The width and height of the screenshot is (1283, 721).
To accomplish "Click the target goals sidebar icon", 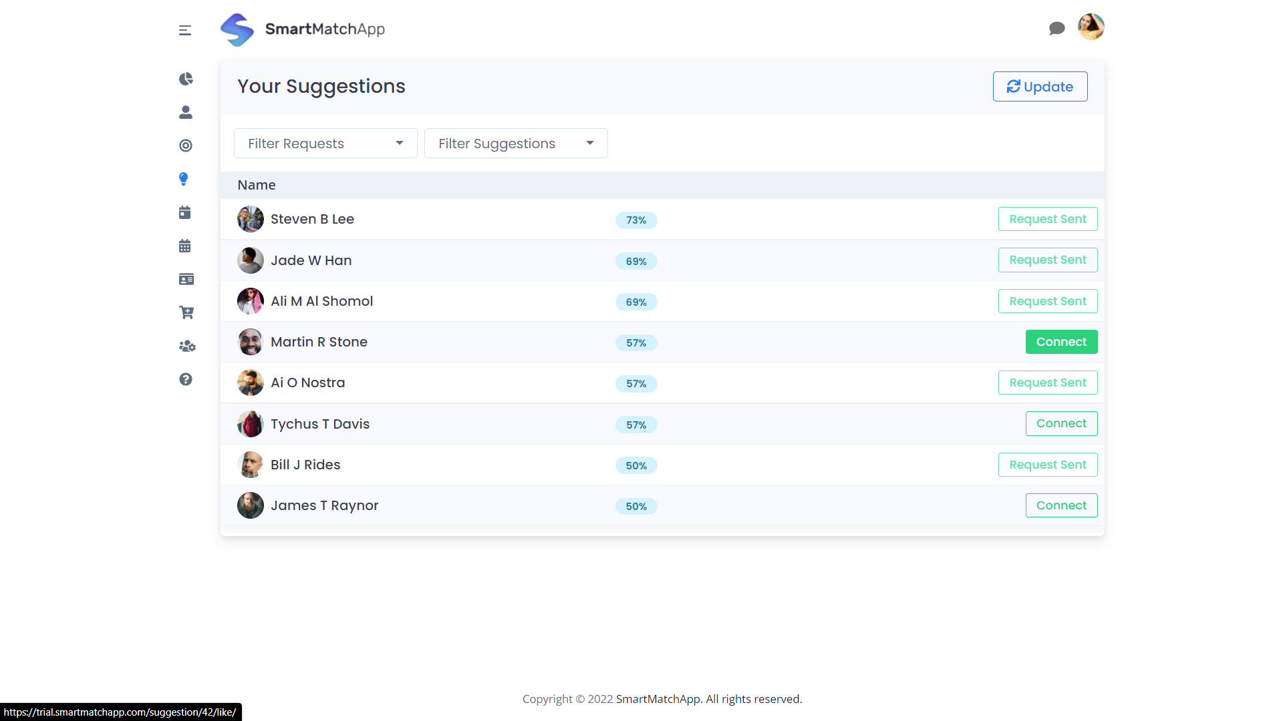I will click(x=186, y=146).
